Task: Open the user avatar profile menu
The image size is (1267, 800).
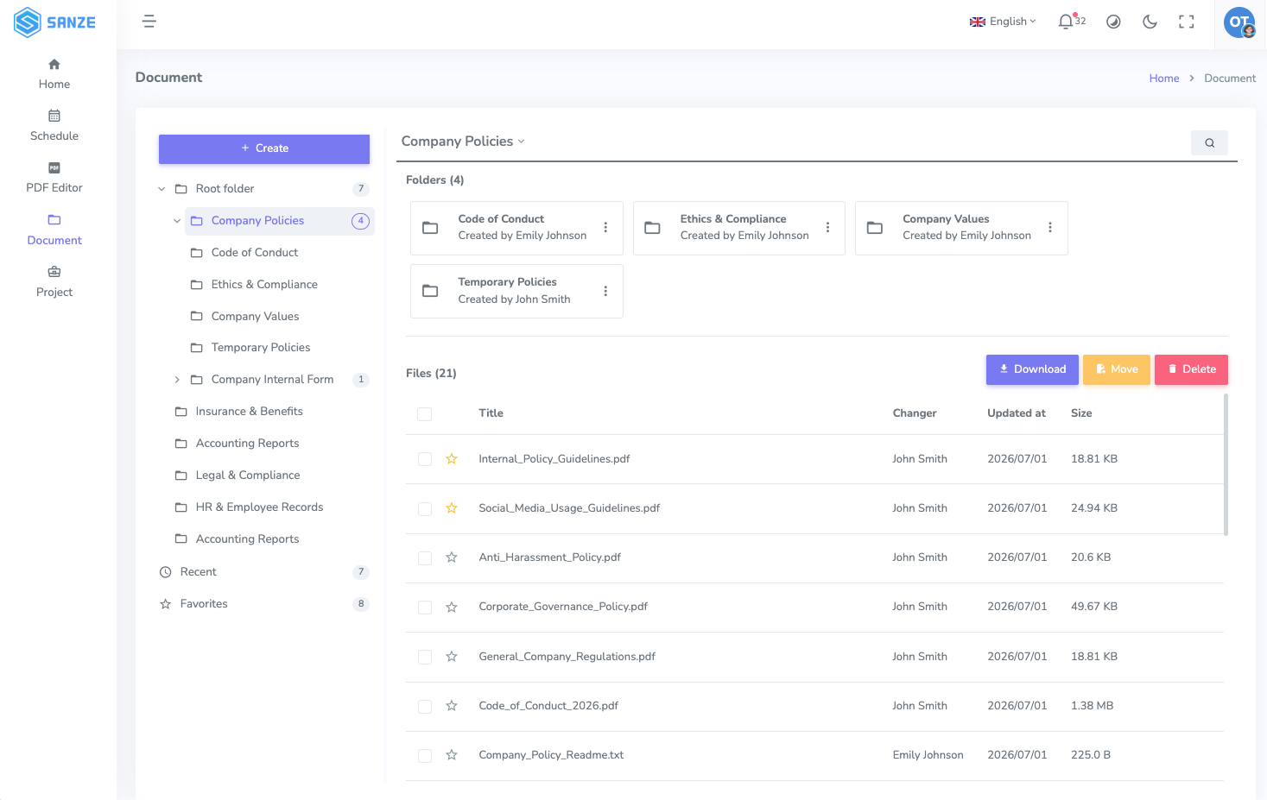Action: pos(1239,22)
